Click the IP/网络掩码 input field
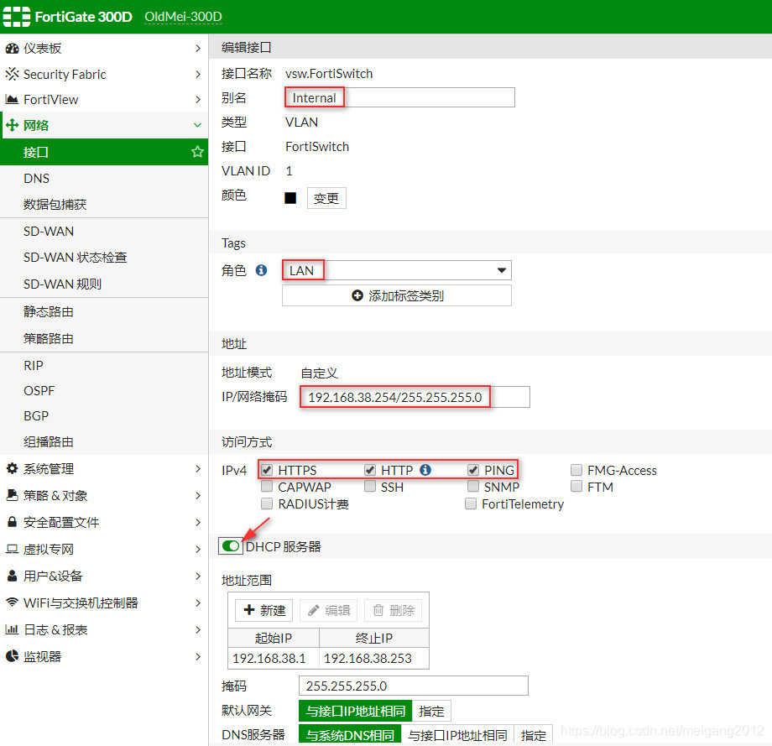This screenshot has width=772, height=746. click(x=415, y=397)
